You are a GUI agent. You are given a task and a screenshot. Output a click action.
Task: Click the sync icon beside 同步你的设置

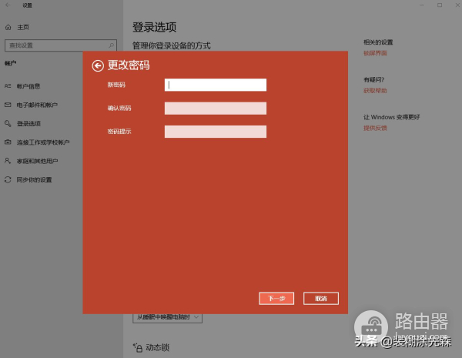[x=8, y=179]
